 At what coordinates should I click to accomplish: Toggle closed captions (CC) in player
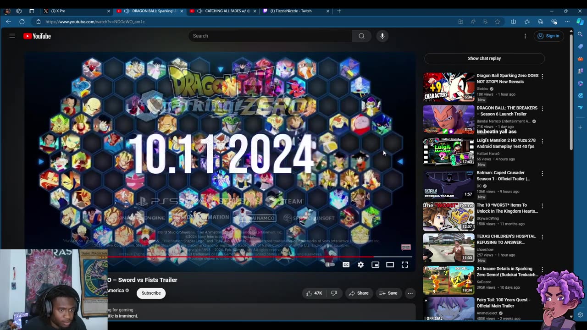[x=346, y=264]
